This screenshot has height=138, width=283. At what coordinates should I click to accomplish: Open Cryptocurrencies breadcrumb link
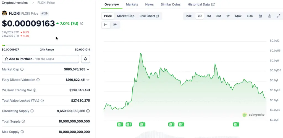pos(15,3)
